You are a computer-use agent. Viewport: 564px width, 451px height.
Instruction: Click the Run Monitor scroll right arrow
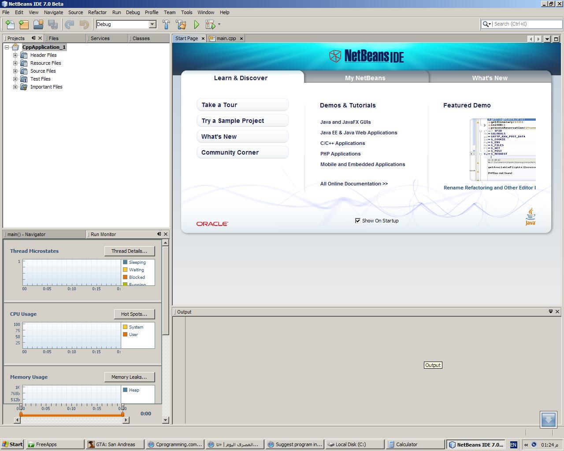pyautogui.click(x=126, y=420)
